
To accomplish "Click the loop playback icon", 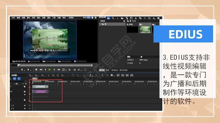I will point(63,70).
